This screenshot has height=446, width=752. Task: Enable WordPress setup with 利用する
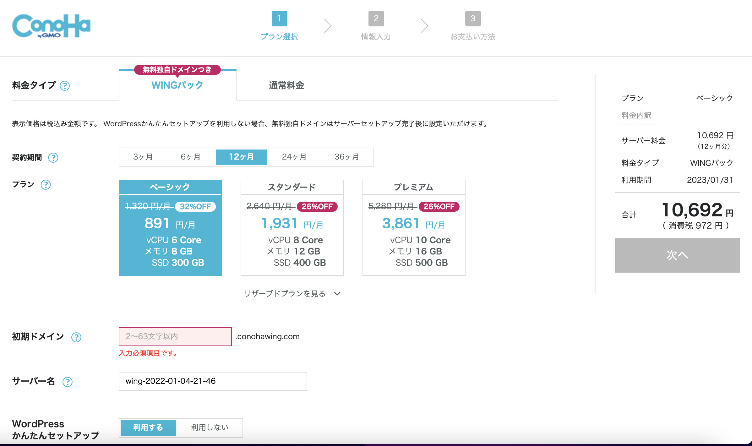point(148,428)
